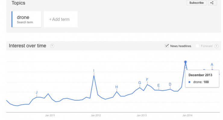
Task: Click news headline marker I
Action: coord(94,71)
